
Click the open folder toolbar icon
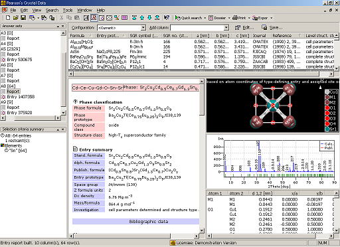15,18
